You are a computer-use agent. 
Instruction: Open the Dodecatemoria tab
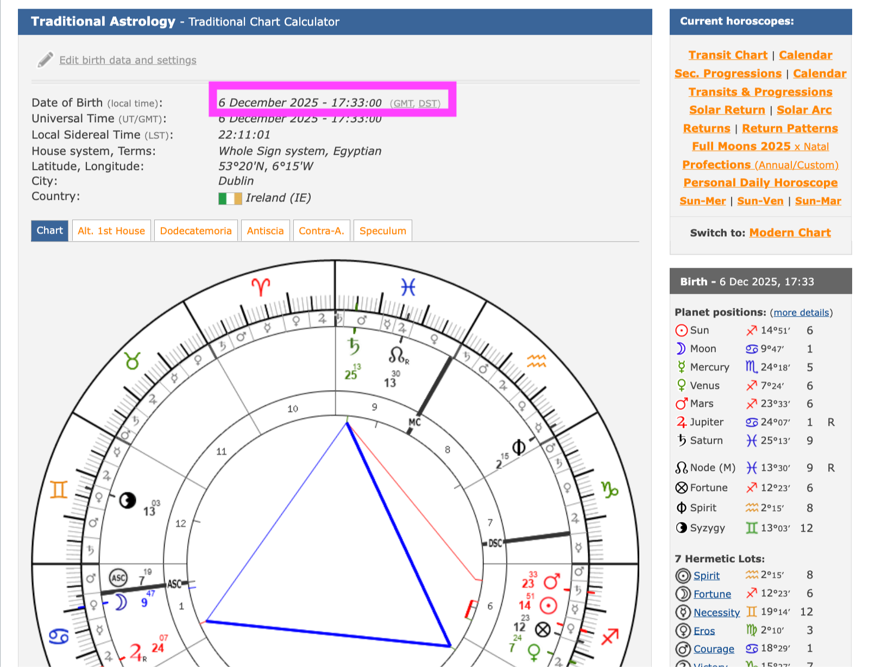click(196, 230)
